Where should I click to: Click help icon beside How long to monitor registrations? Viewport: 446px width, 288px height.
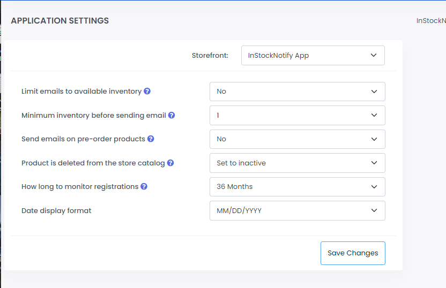[144, 186]
